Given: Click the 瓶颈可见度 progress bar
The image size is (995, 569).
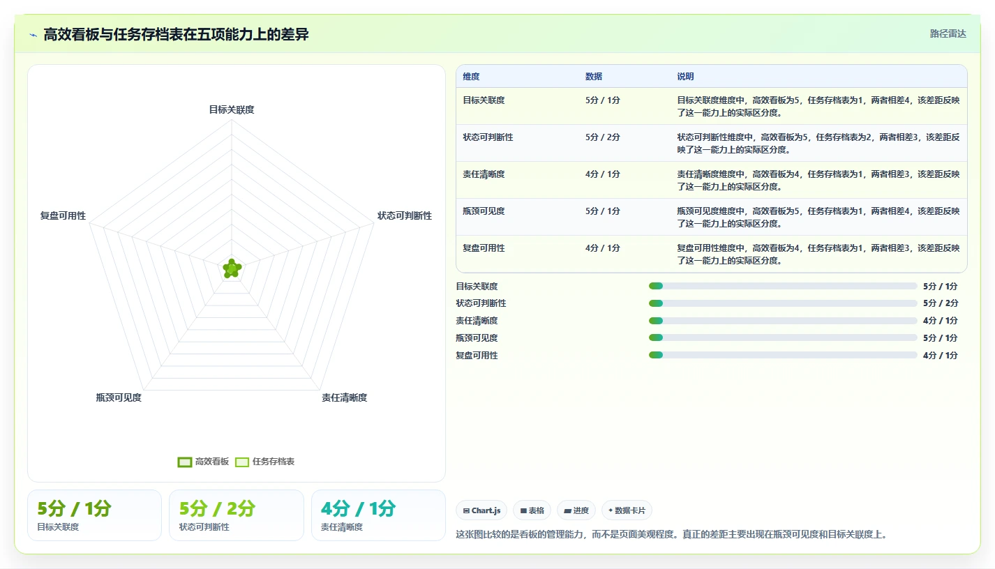Looking at the screenshot, I should click(x=783, y=338).
